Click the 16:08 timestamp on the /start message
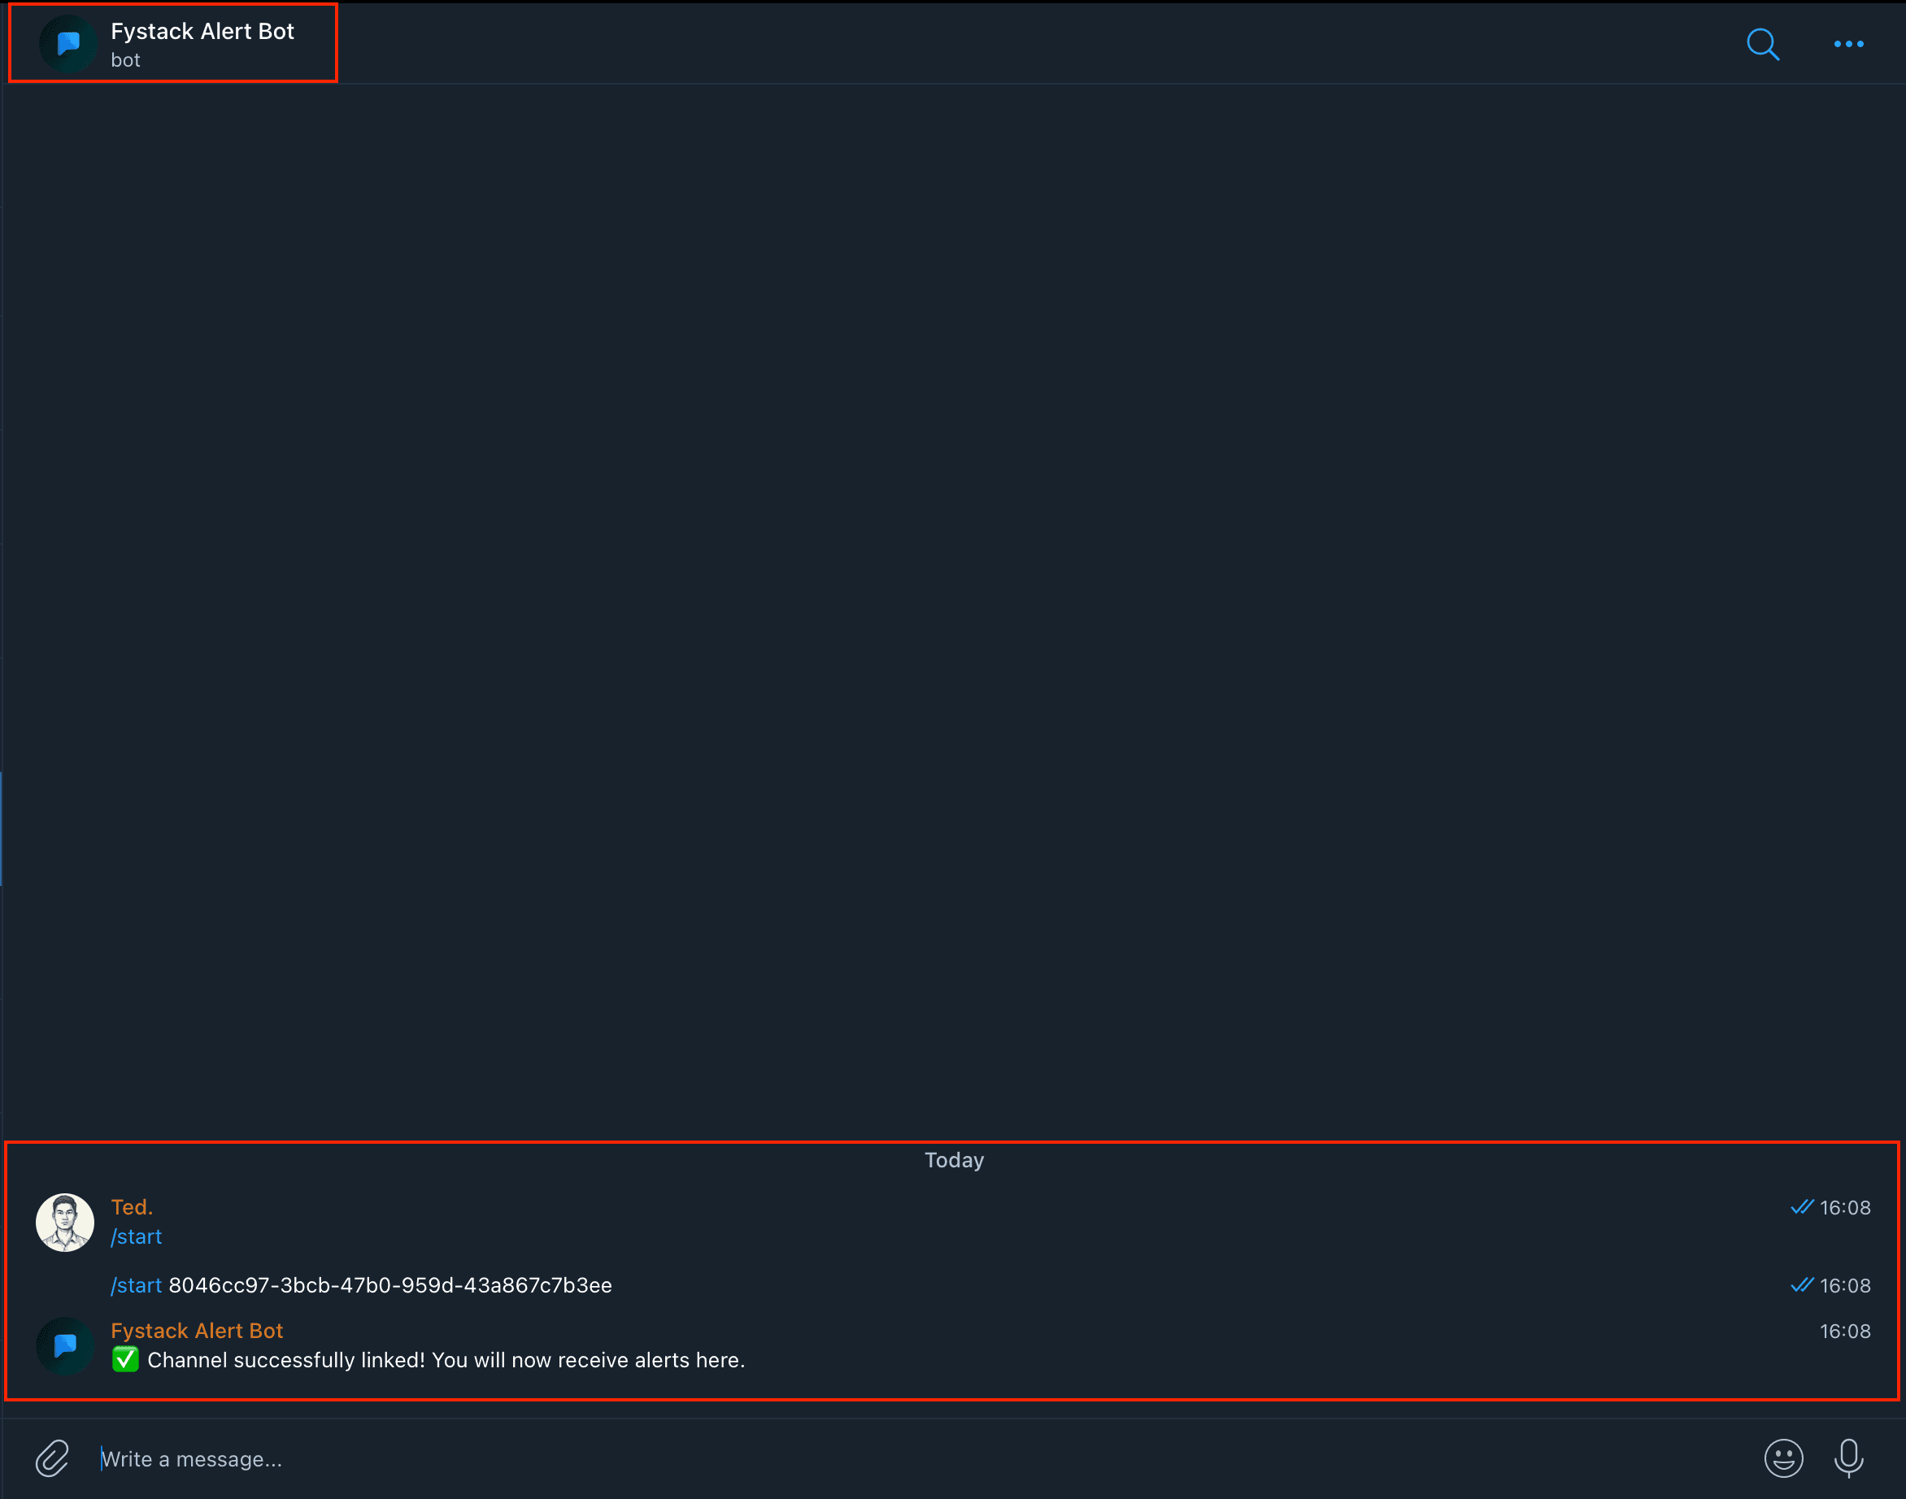The height and width of the screenshot is (1499, 1906). 1846,1206
